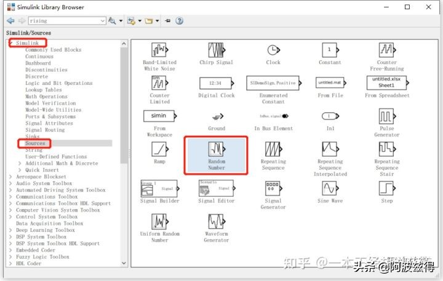This screenshot has width=443, height=281.
Task: Click the forward navigation arrow
Action: coord(22,21)
